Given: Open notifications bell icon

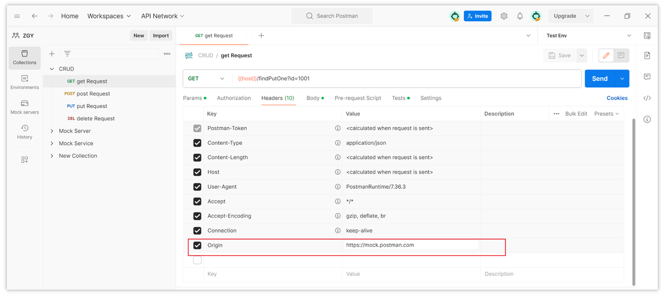Looking at the screenshot, I should coord(520,16).
